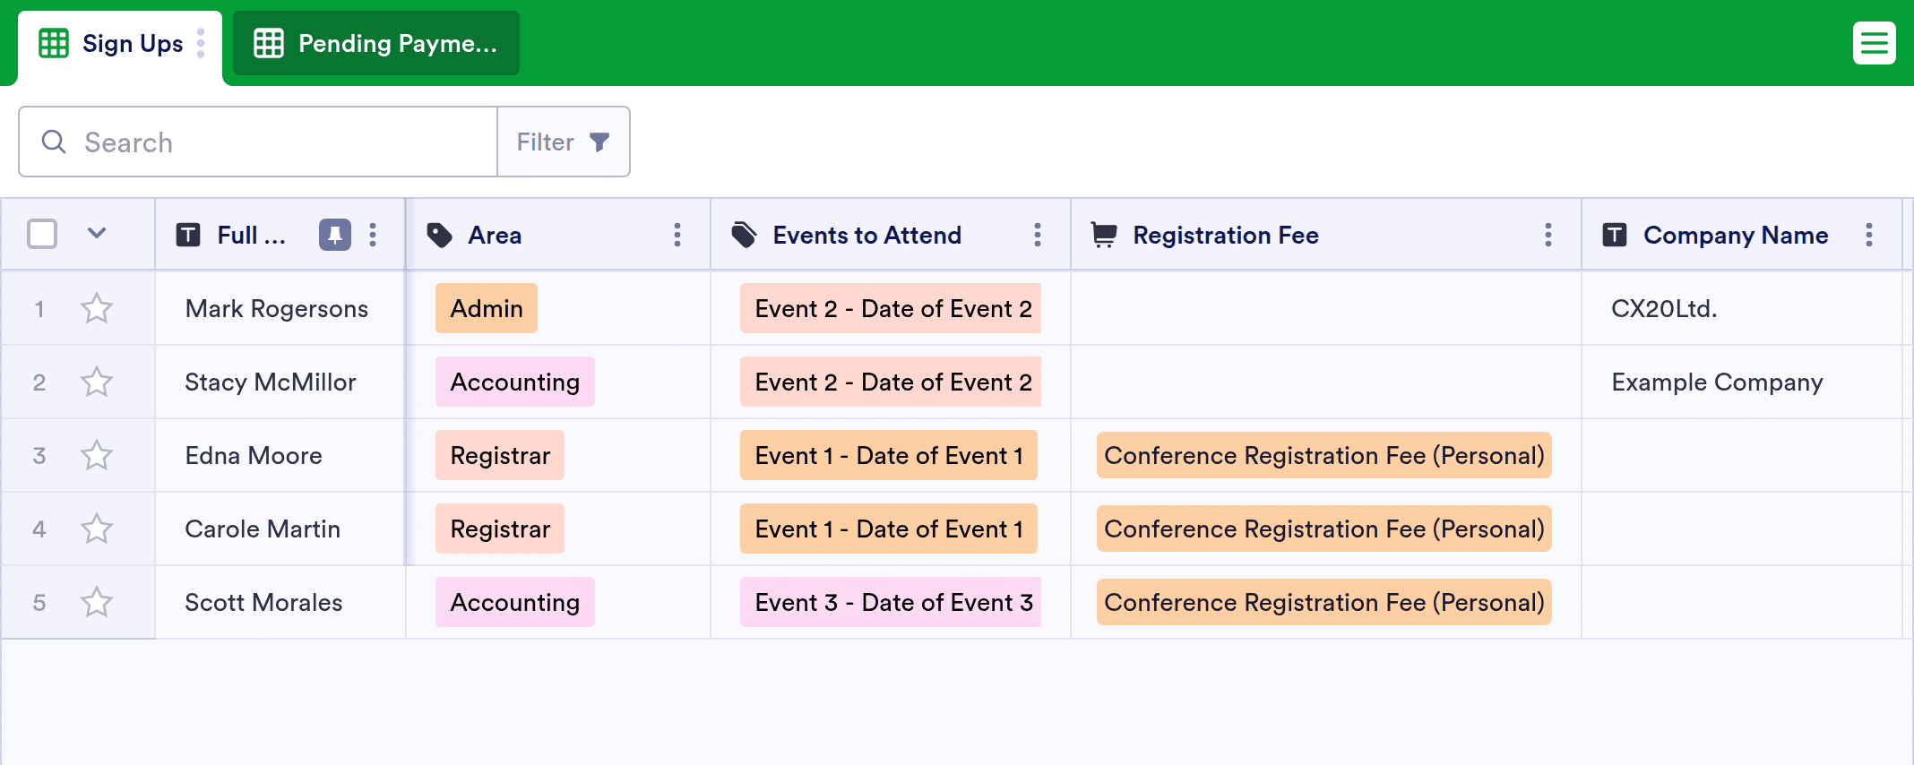Toggle the select-all rows checkbox
This screenshot has height=765, width=1914.
(x=42, y=234)
